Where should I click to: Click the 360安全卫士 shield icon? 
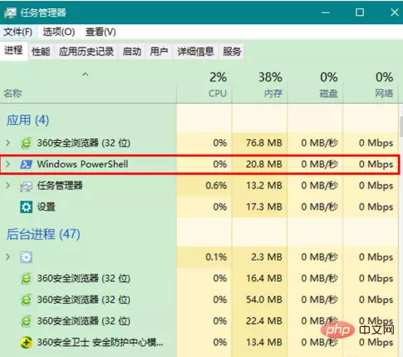coord(26,342)
